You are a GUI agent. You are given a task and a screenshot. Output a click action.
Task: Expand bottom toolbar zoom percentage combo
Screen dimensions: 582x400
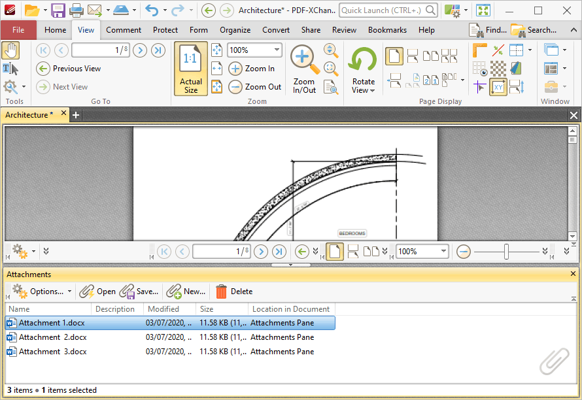click(443, 251)
